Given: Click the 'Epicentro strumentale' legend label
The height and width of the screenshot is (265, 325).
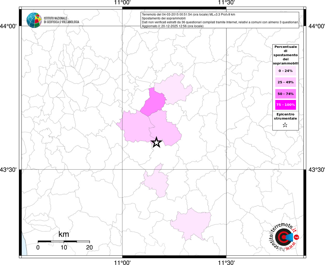Looking at the screenshot, I should 285,116.
